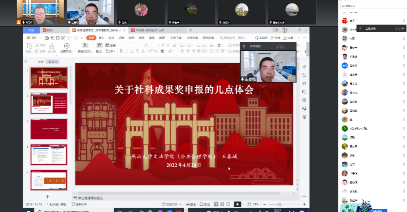
Task: Click the add slide plus below thumbnails
Action: [x=48, y=196]
